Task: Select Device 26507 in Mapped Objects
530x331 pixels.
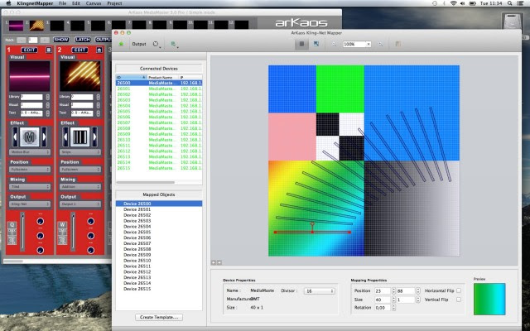Action: pyautogui.click(x=159, y=243)
